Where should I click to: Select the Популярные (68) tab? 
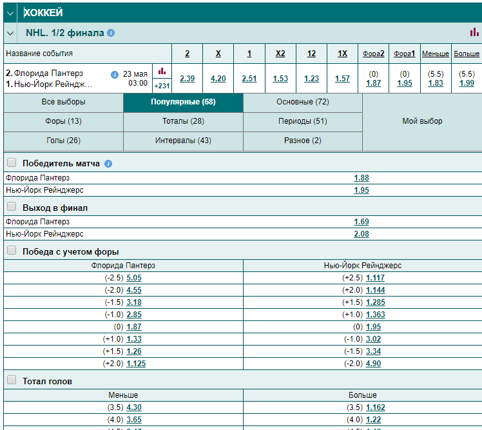(x=183, y=102)
